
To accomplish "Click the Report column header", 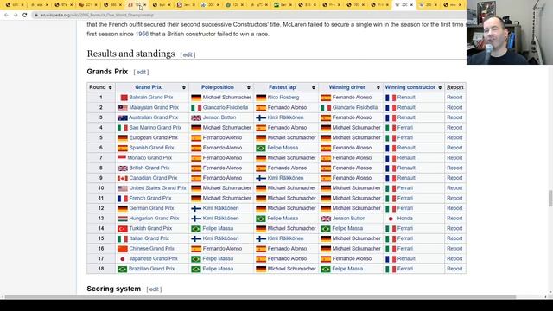I will coord(455,87).
